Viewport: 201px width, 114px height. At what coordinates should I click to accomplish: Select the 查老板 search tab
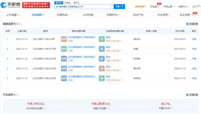pyautogui.click(x=67, y=3)
